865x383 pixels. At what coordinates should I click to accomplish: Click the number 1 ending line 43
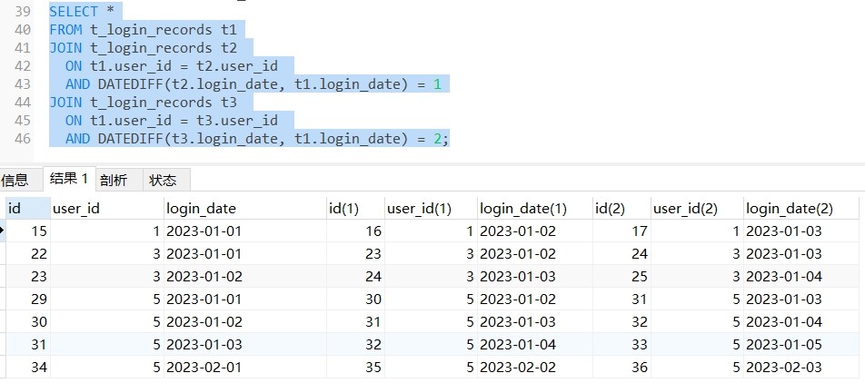(x=437, y=84)
